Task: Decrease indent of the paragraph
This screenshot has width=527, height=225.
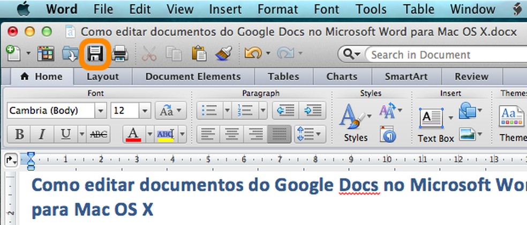Action: 285,111
